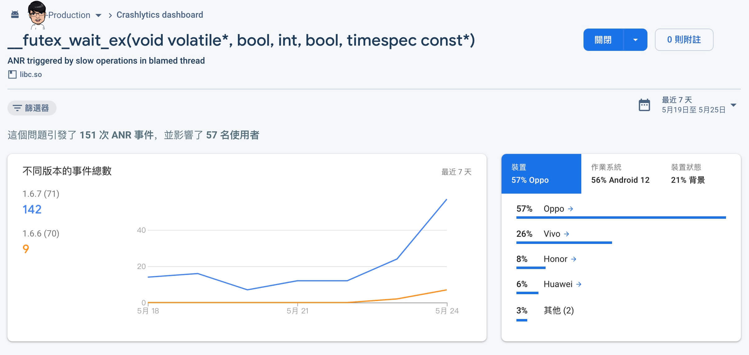Expand the arrow next to 關閉
Screen dimensions: 749x355
click(x=635, y=40)
